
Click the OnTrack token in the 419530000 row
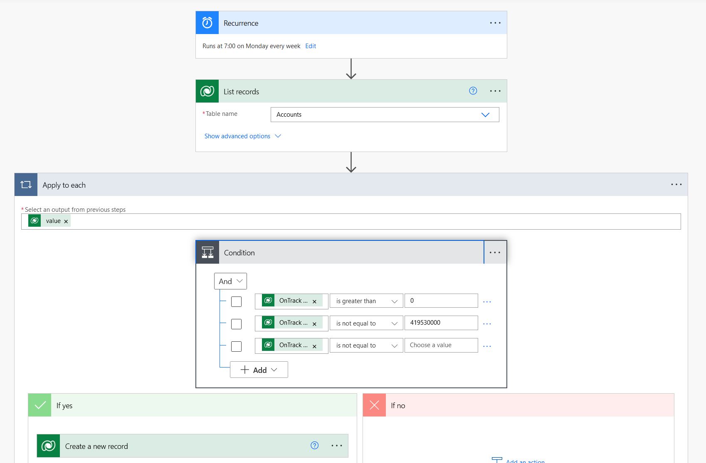coord(292,323)
